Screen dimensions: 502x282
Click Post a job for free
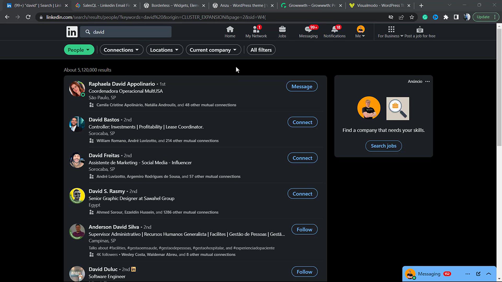pyautogui.click(x=420, y=32)
